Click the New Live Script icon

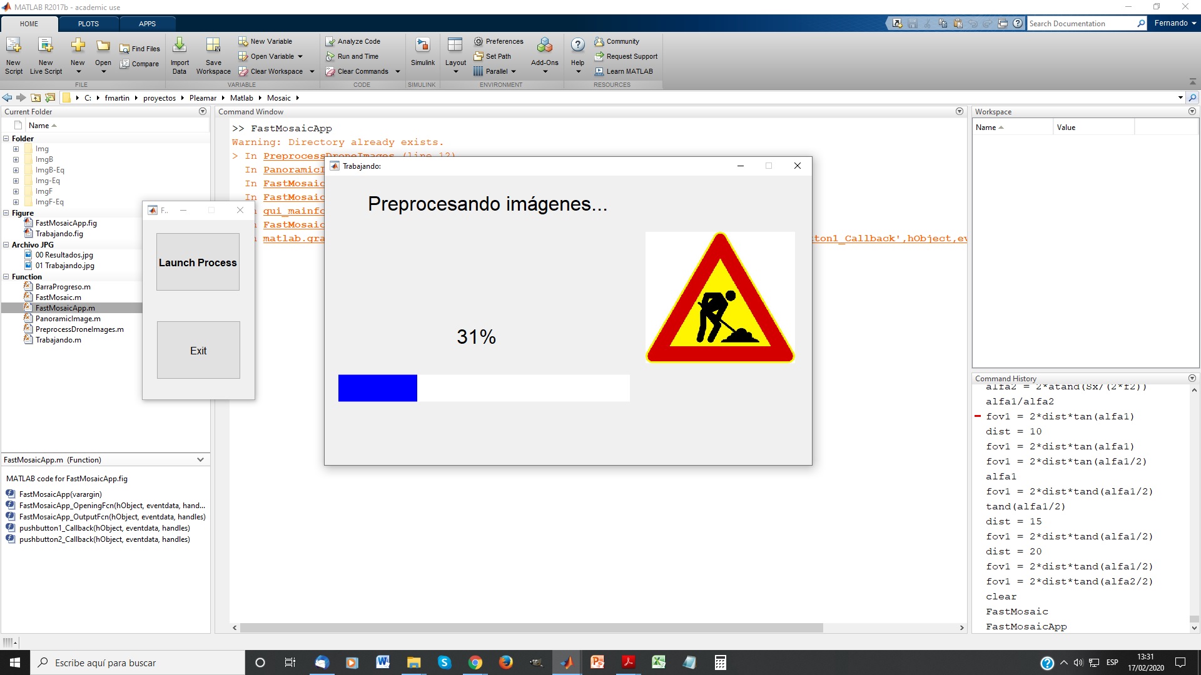click(46, 45)
